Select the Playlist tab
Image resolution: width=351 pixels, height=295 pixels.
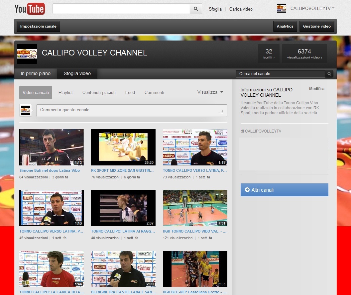point(65,92)
